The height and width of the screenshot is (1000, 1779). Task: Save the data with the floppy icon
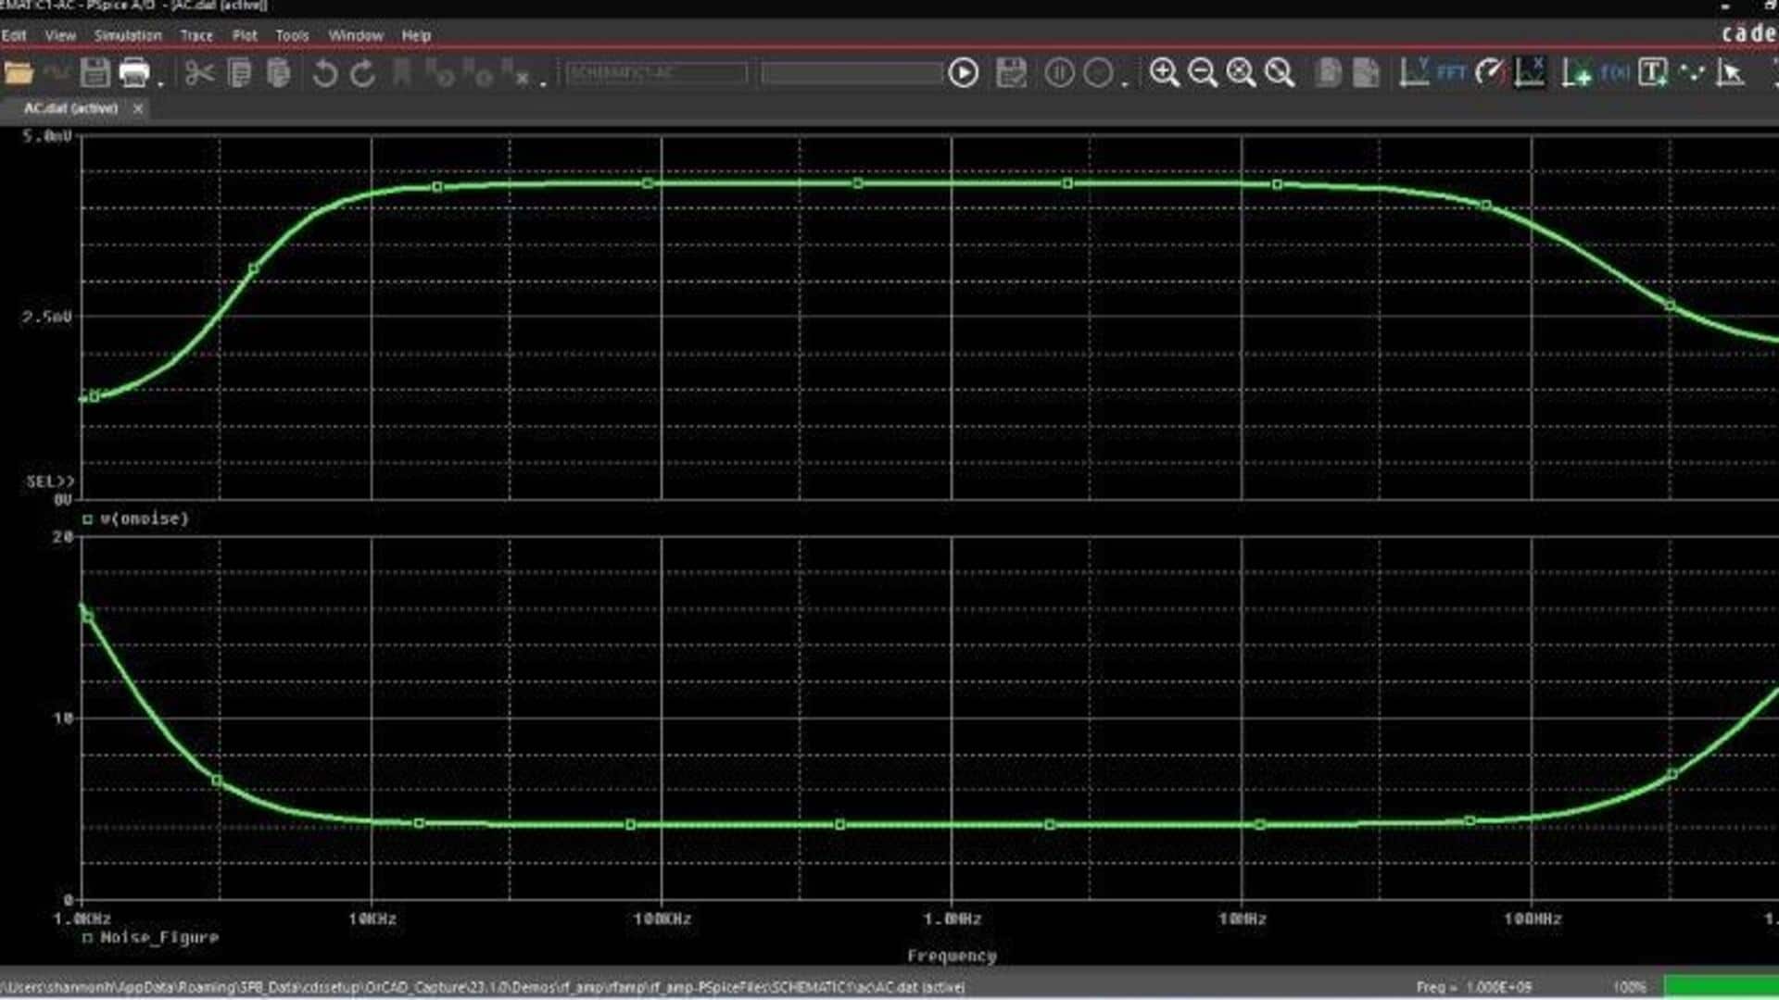coord(95,72)
